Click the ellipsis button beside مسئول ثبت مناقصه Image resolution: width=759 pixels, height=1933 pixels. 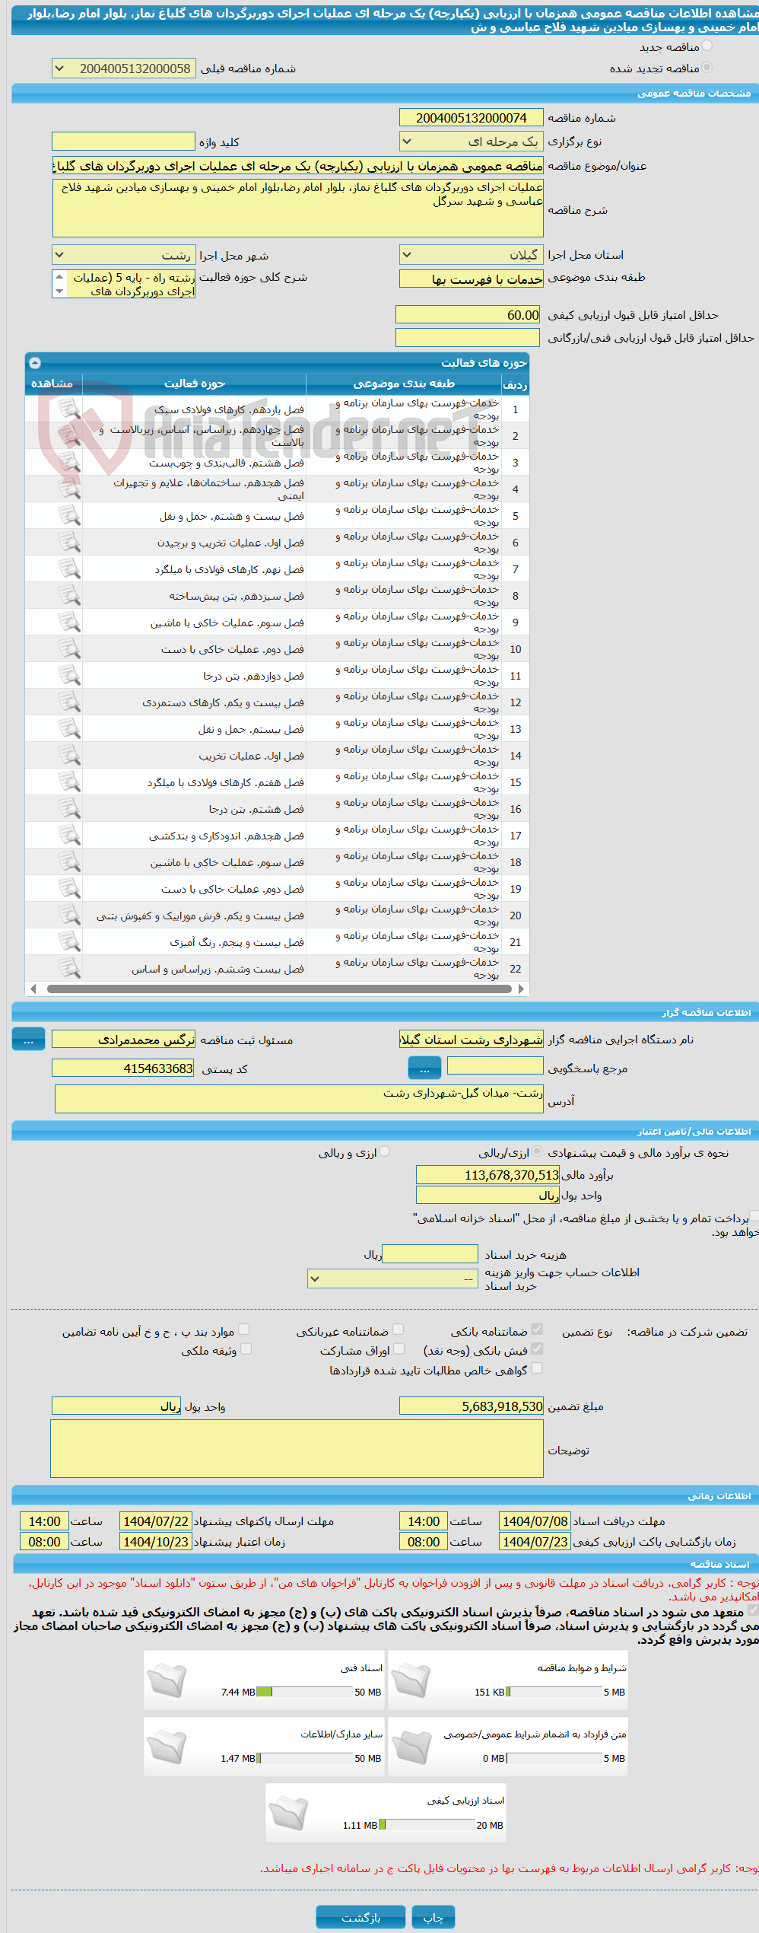click(x=28, y=1040)
